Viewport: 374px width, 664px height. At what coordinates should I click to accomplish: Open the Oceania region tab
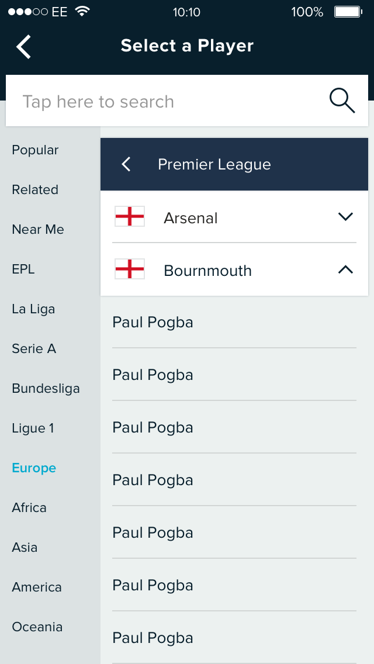click(37, 627)
